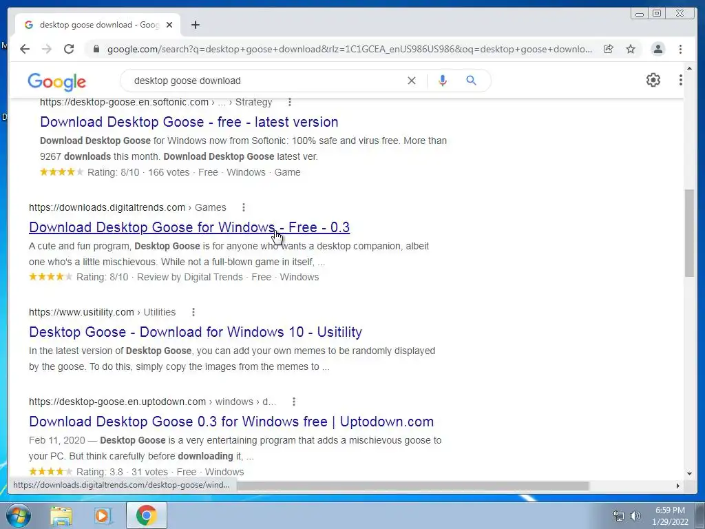Click the lock site info icon
Screen dimensions: 705x529
pyautogui.click(x=96, y=49)
